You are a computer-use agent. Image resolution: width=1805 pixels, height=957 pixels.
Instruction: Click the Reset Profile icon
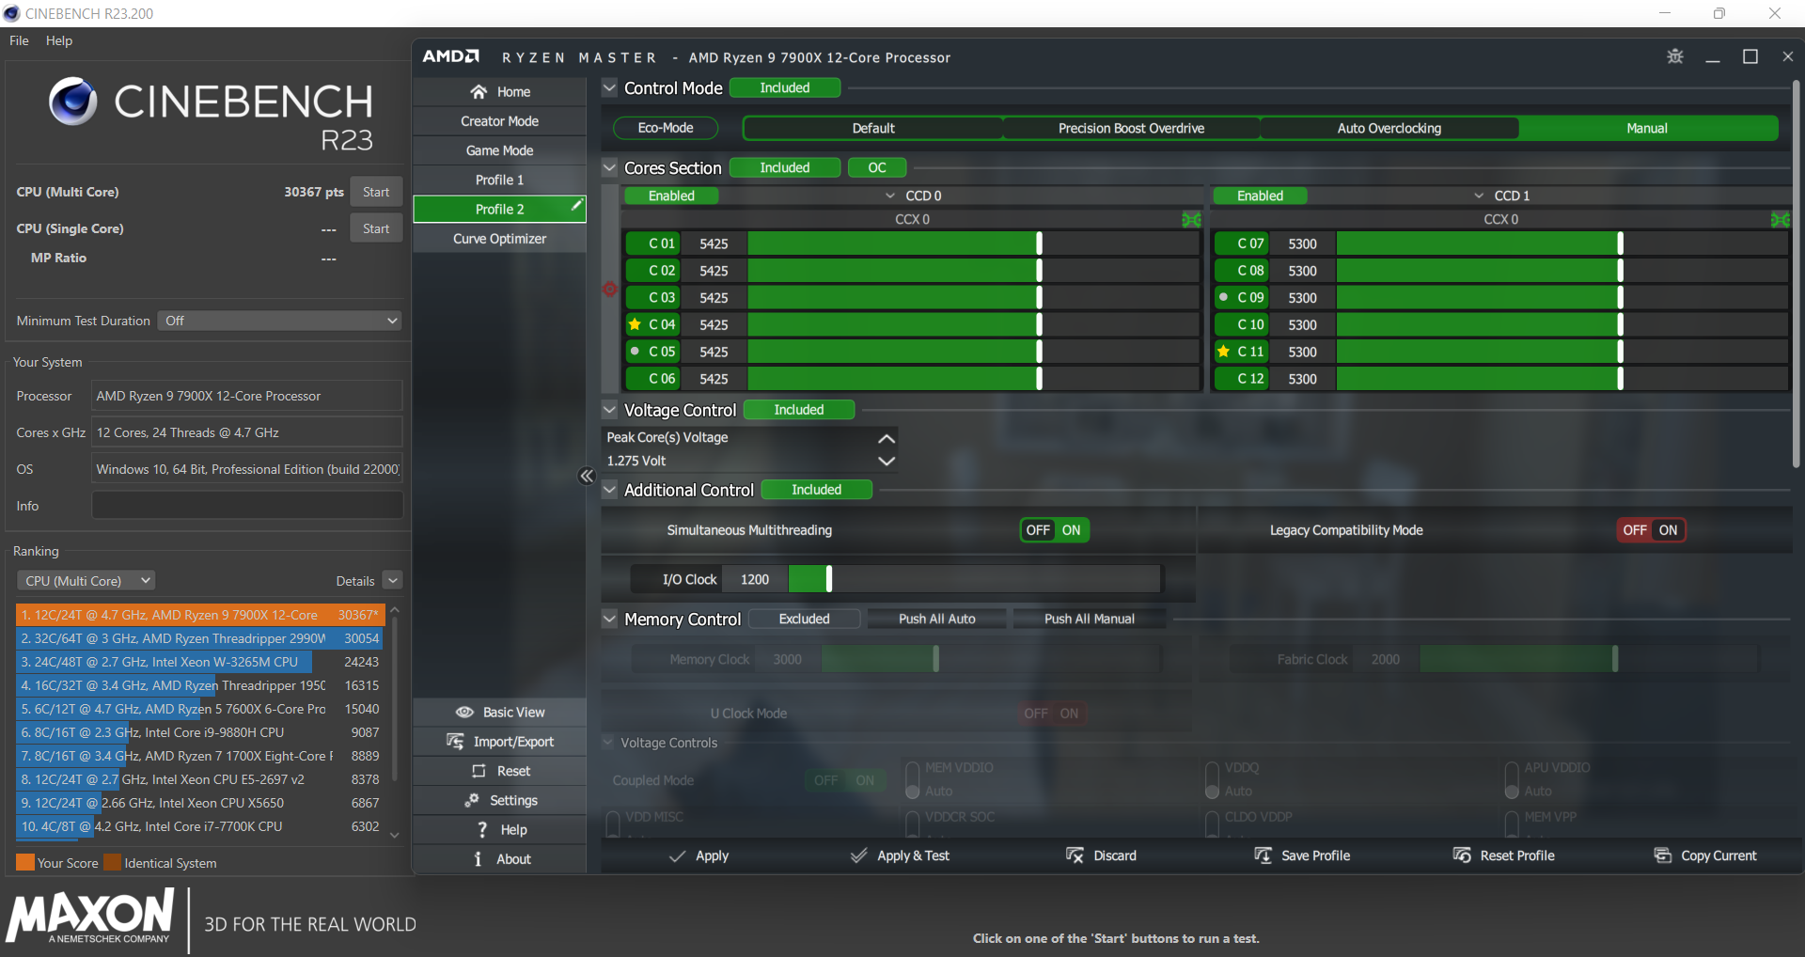pos(1462,855)
